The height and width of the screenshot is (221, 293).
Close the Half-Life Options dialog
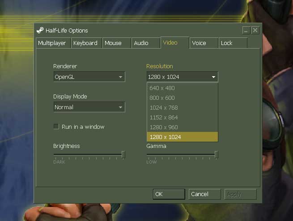click(255, 30)
